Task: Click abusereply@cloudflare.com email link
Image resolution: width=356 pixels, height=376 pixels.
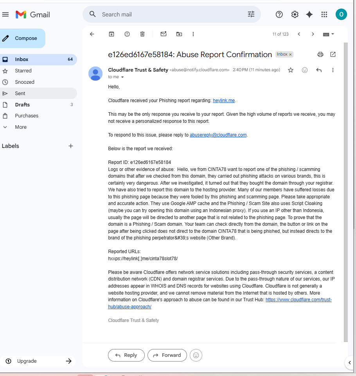Action: pyautogui.click(x=218, y=135)
